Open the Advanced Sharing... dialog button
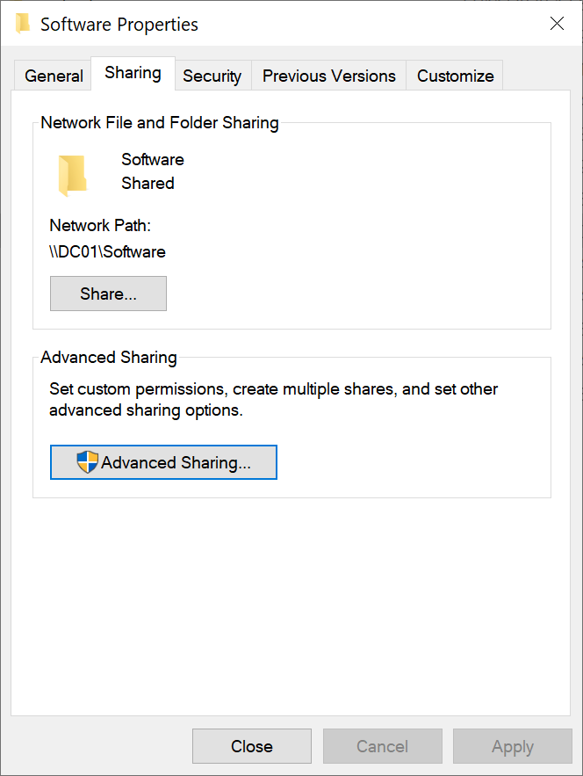The height and width of the screenshot is (776, 583). [x=163, y=462]
